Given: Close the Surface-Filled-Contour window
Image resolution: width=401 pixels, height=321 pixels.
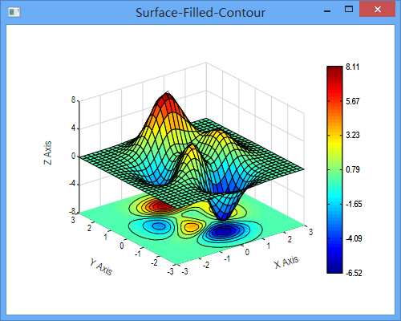Looking at the screenshot, I should (378, 10).
